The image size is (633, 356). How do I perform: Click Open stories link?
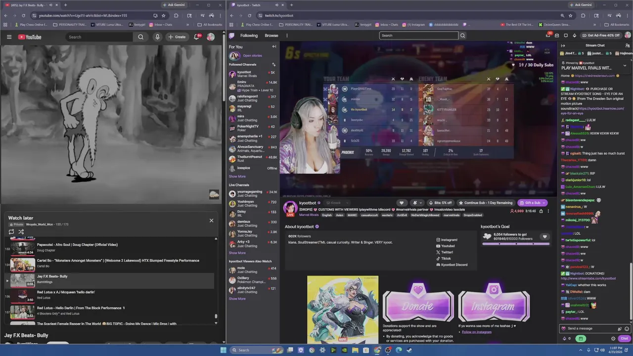pos(252,56)
